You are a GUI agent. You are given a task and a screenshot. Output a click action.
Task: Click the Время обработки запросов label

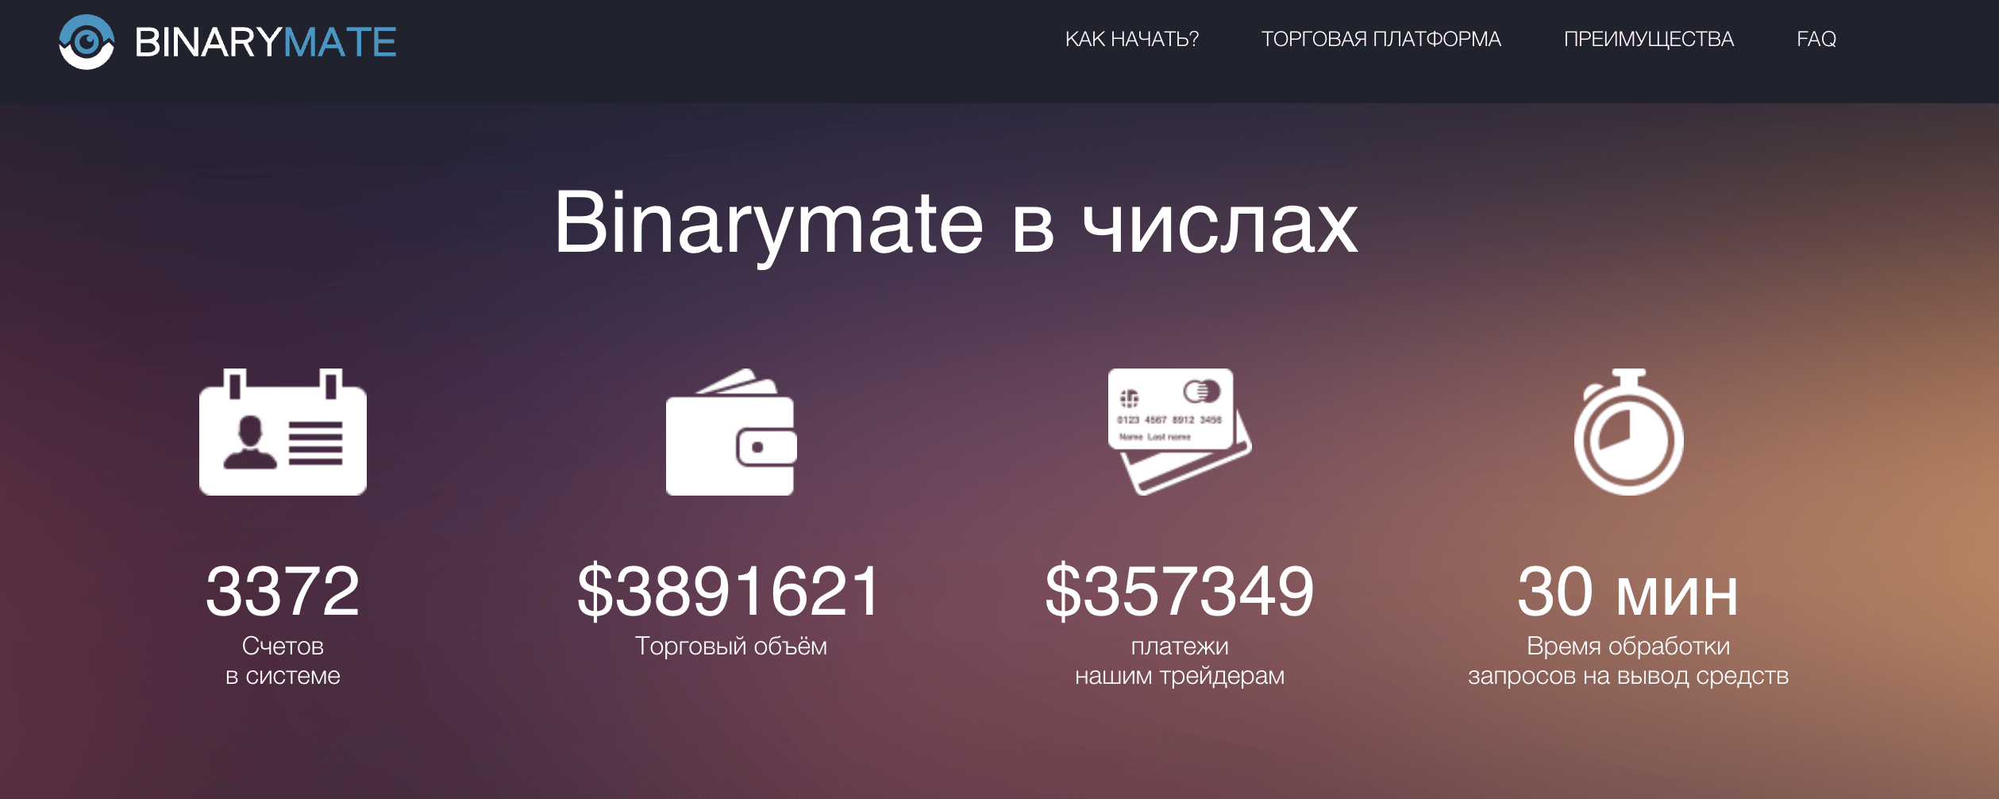tap(1628, 661)
